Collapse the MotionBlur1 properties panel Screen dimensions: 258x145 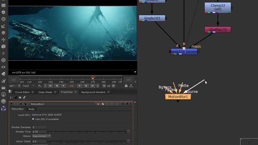[11, 104]
